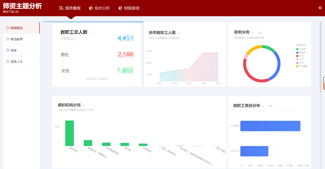Screen dimensions: 325x169
Task: Click the clock icon beside 师资概况
Action: [x=7, y=28]
